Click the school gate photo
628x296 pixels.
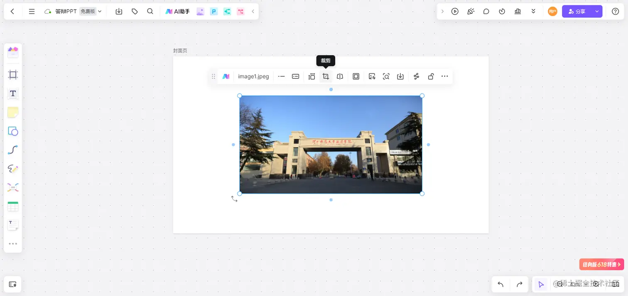click(331, 145)
